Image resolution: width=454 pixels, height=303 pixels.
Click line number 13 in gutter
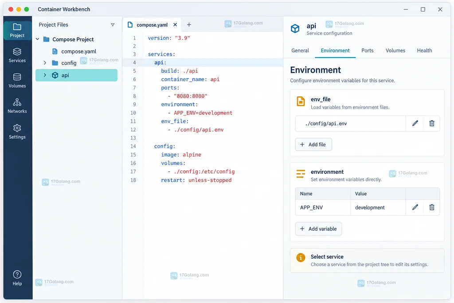click(133, 138)
